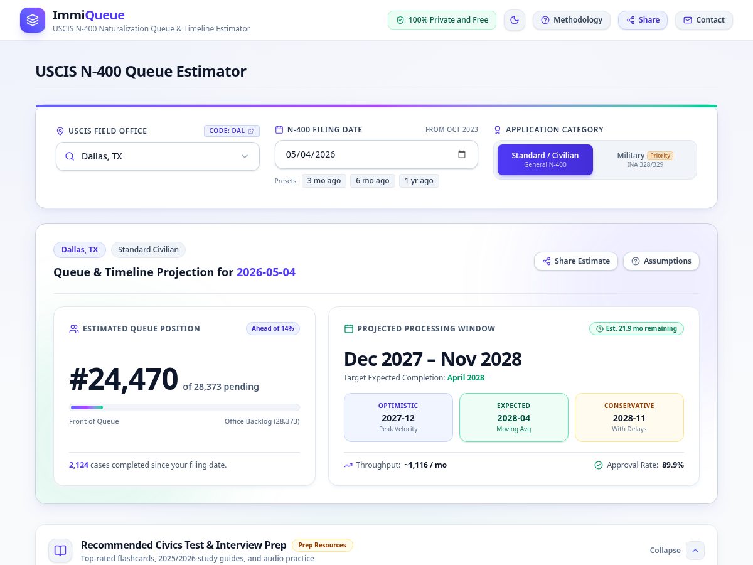
Task: Open the CODE: DAL external link
Action: click(x=232, y=131)
